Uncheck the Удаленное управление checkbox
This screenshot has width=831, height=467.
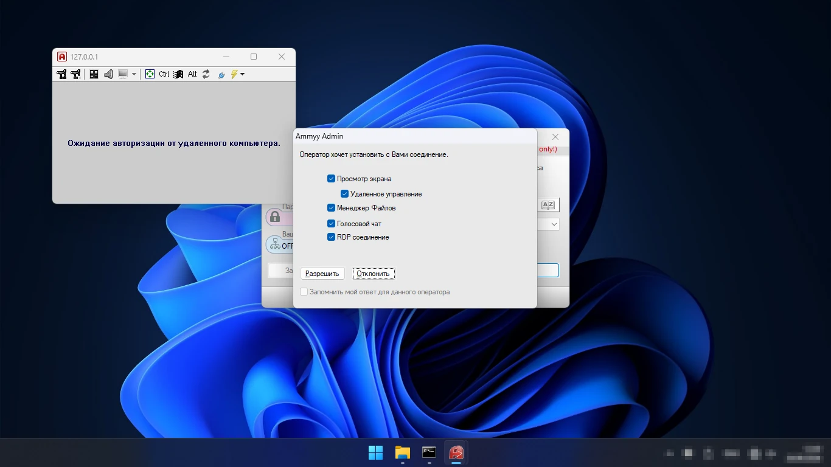[x=344, y=194]
